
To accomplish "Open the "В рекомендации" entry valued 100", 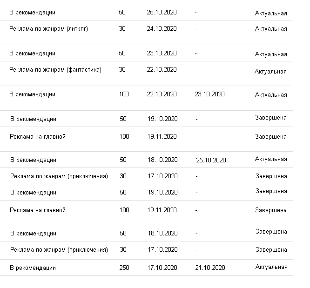I will coord(32,94).
